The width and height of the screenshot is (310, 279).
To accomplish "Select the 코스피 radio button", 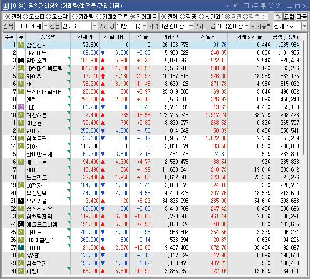I will pyautogui.click(x=26, y=16).
